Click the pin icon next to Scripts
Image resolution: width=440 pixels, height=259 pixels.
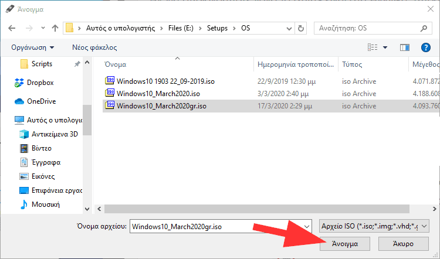[77, 64]
